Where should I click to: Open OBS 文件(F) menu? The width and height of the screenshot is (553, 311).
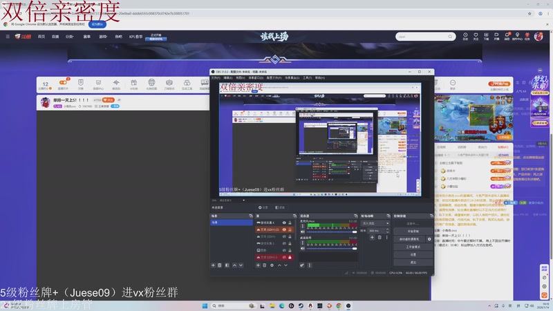coord(216,78)
